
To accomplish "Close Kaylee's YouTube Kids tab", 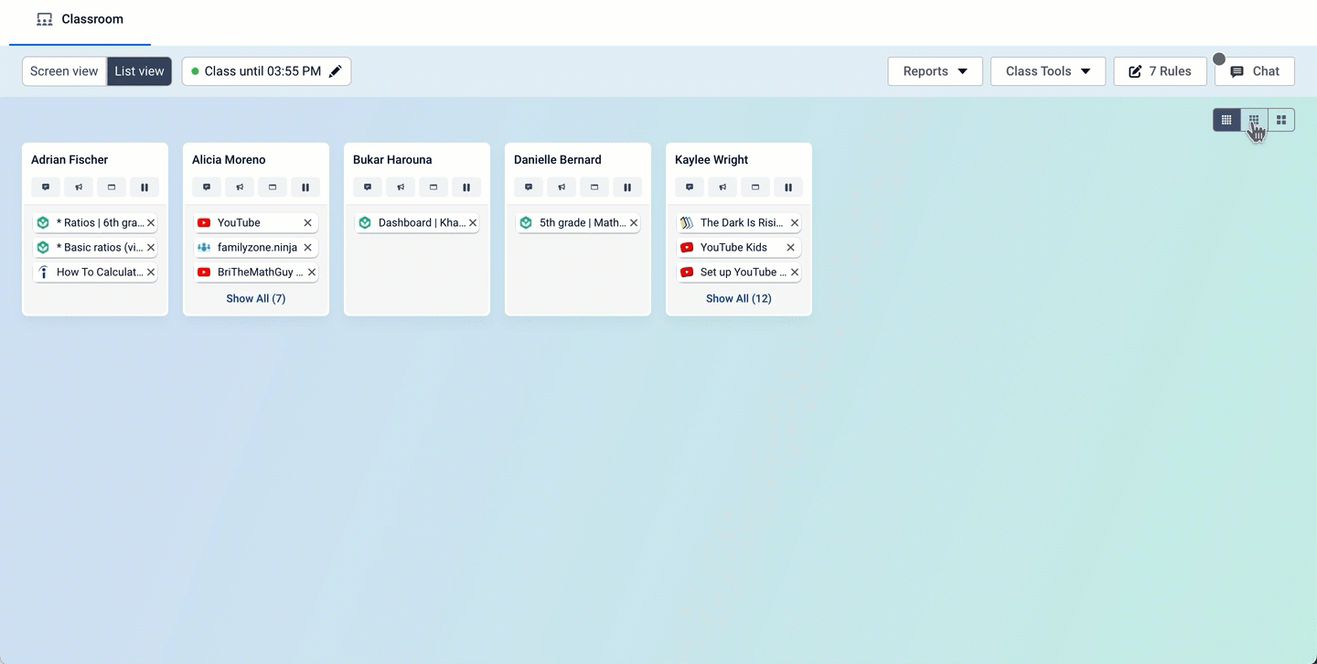I will pyautogui.click(x=790, y=247).
